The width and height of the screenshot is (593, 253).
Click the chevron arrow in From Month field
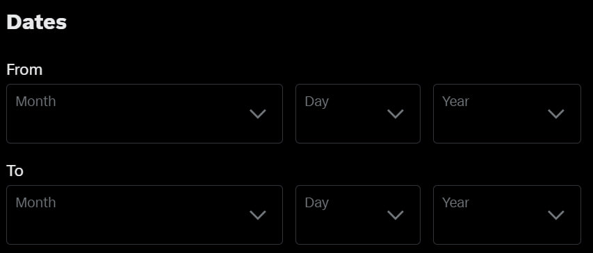[258, 114]
